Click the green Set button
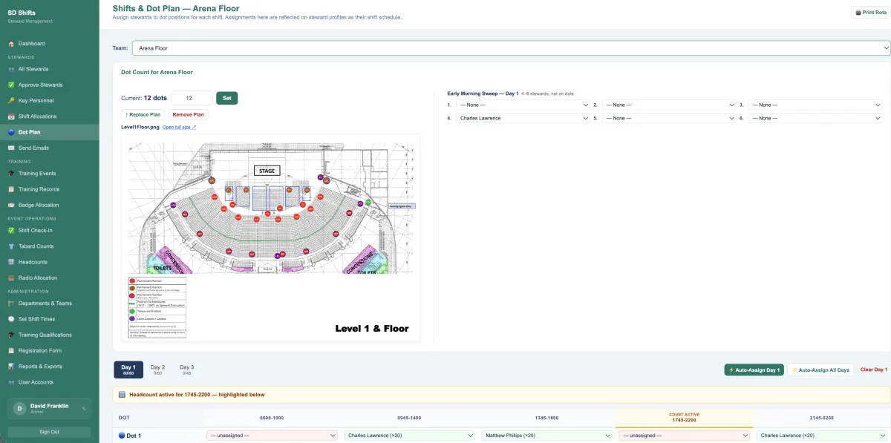This screenshot has width=891, height=443. click(x=226, y=98)
